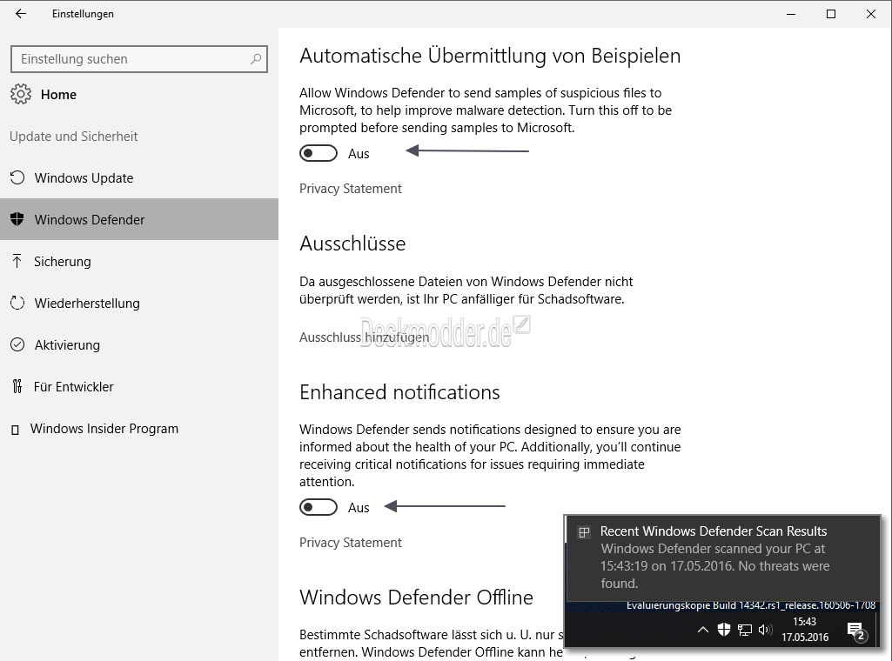Open the Für Entwickler page

(139, 386)
